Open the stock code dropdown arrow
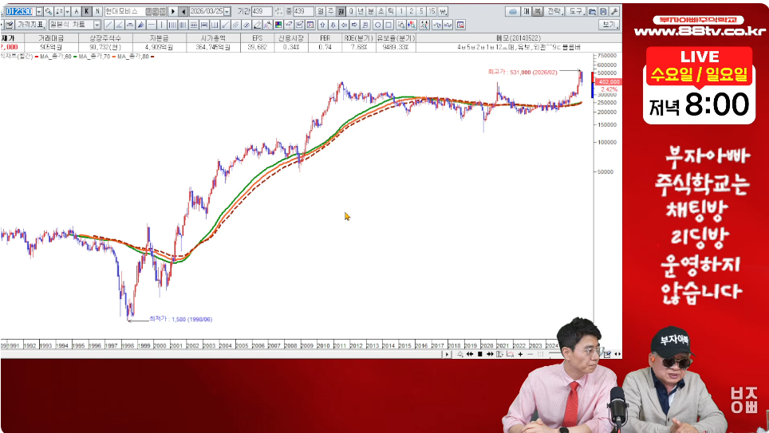The image size is (769, 433). (x=38, y=12)
